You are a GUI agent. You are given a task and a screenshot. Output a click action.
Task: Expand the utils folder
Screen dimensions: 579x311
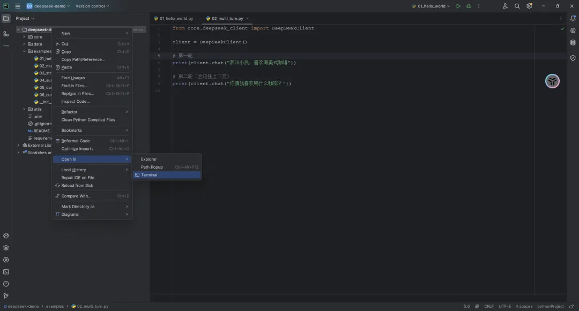[x=24, y=109]
